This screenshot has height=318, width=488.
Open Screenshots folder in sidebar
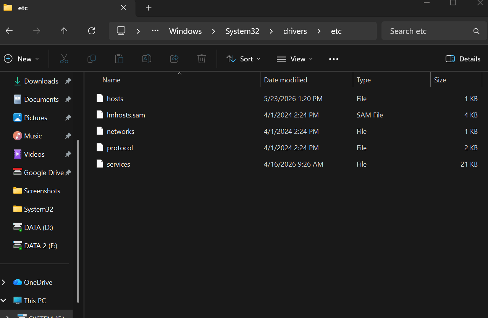(42, 191)
